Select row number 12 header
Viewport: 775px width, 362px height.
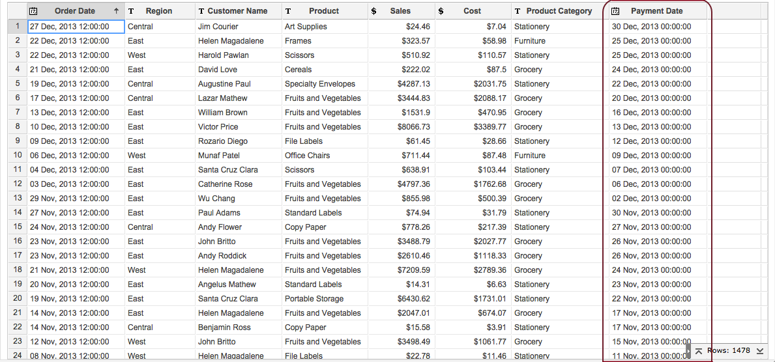18,184
